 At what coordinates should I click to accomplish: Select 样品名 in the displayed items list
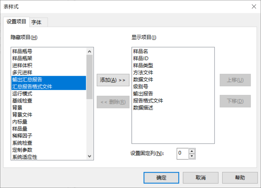[x=173, y=51]
